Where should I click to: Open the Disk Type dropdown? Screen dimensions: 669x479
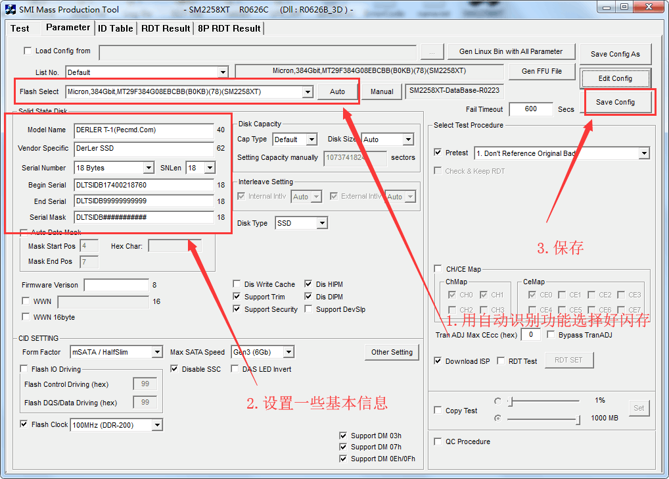coord(321,224)
